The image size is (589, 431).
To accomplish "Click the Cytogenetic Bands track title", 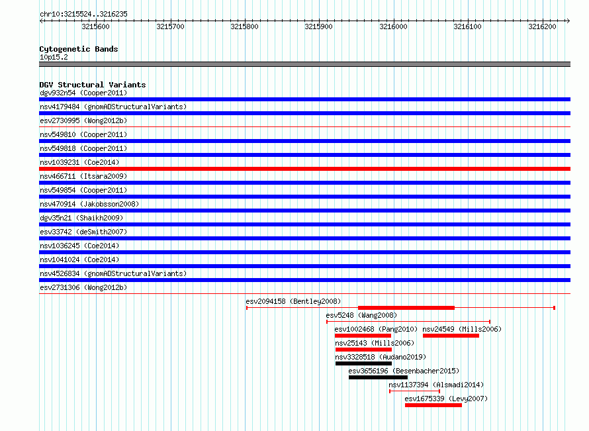I will [x=79, y=49].
